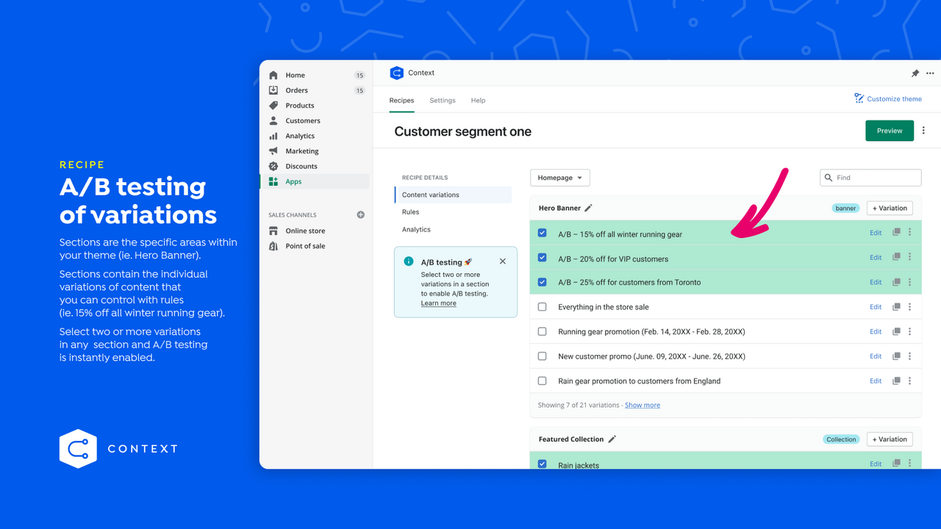Open the overflow menu next to Preview
The height and width of the screenshot is (529, 941).
click(x=923, y=129)
